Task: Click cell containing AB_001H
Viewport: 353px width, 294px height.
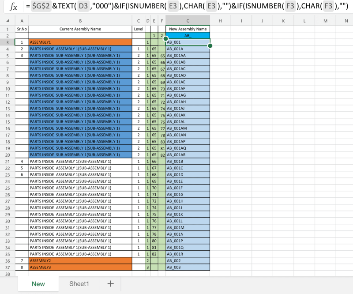Action: click(188, 201)
